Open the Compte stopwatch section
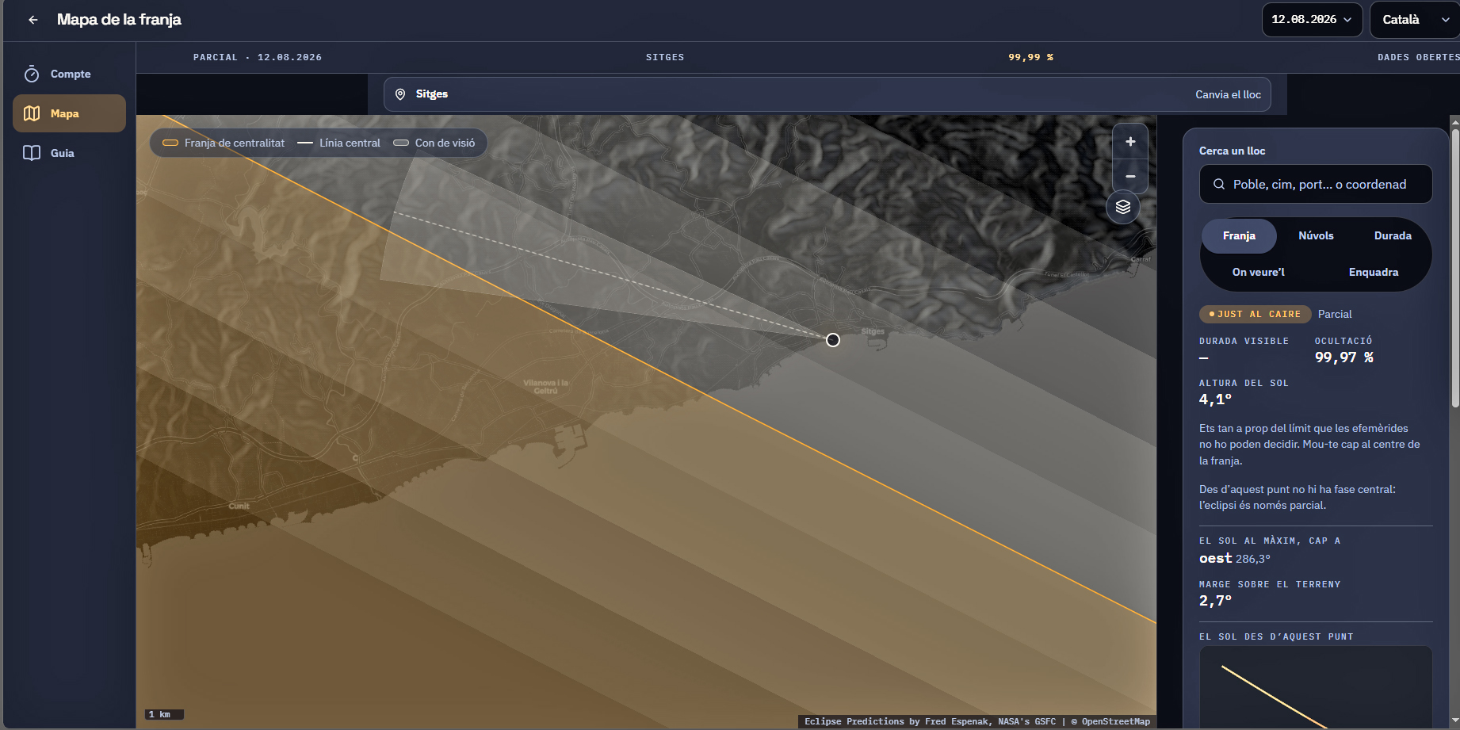This screenshot has width=1460, height=730. [x=69, y=74]
